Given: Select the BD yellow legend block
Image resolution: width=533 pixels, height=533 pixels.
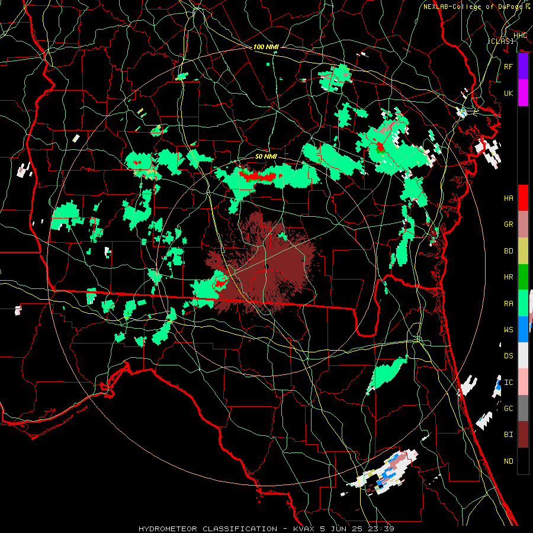Looking at the screenshot, I should pyautogui.click(x=523, y=251).
